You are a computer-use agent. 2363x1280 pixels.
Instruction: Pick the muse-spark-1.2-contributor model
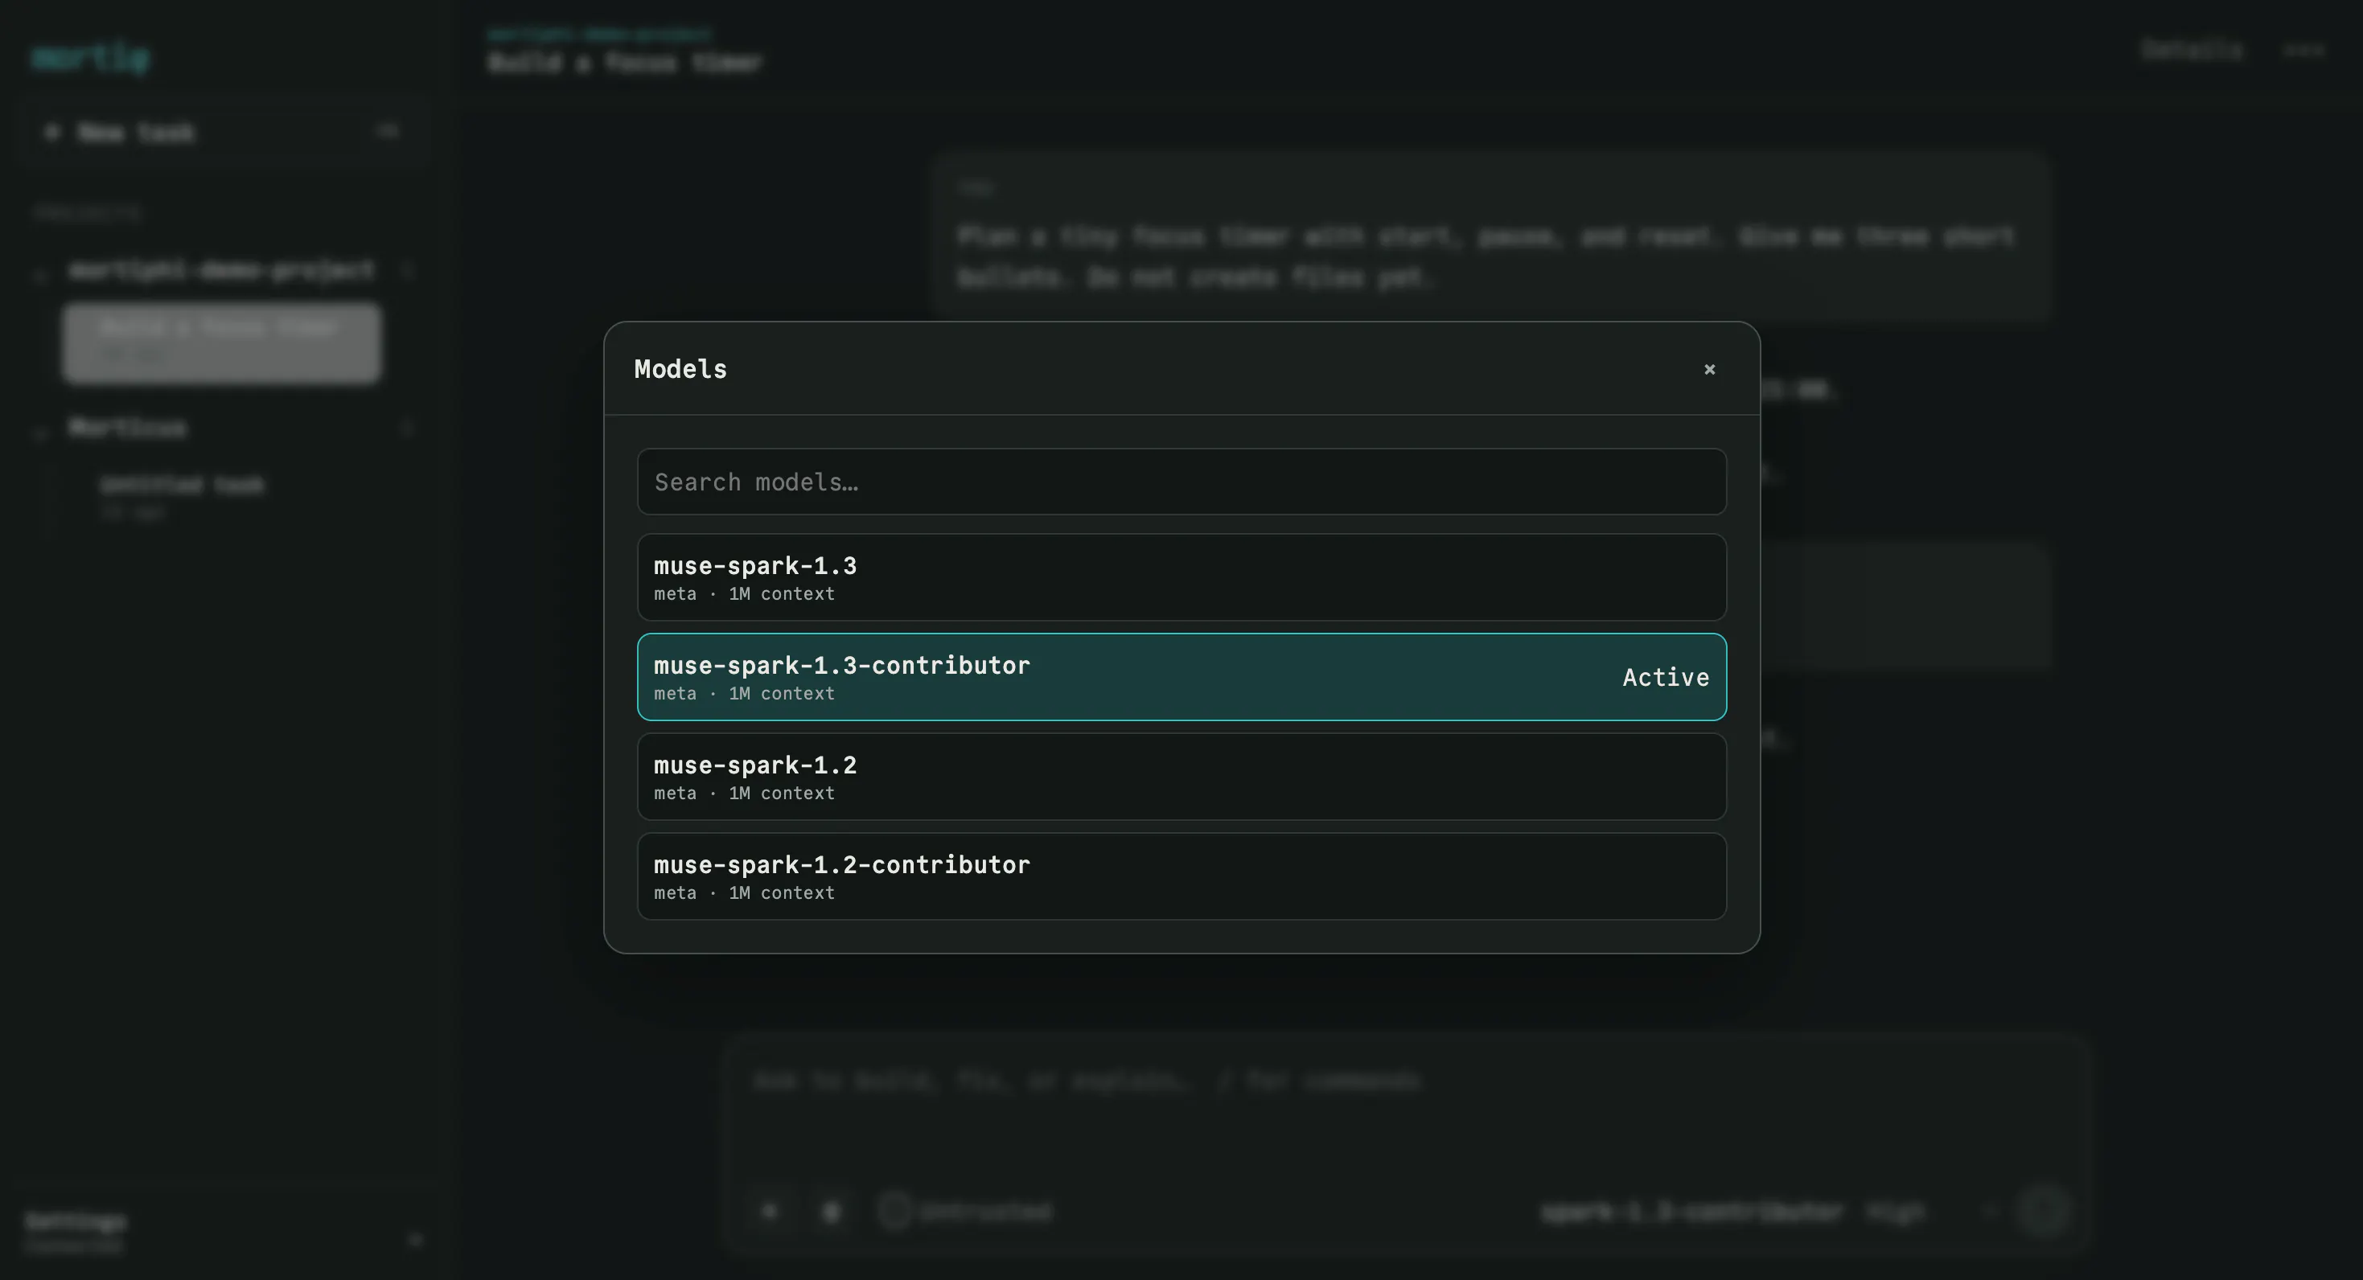1181,876
